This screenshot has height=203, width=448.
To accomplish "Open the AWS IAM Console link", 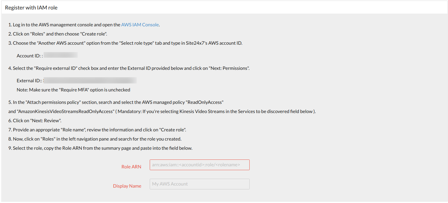I will pyautogui.click(x=140, y=25).
